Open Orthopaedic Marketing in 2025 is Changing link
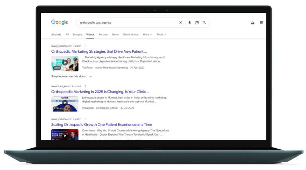 click(x=100, y=92)
